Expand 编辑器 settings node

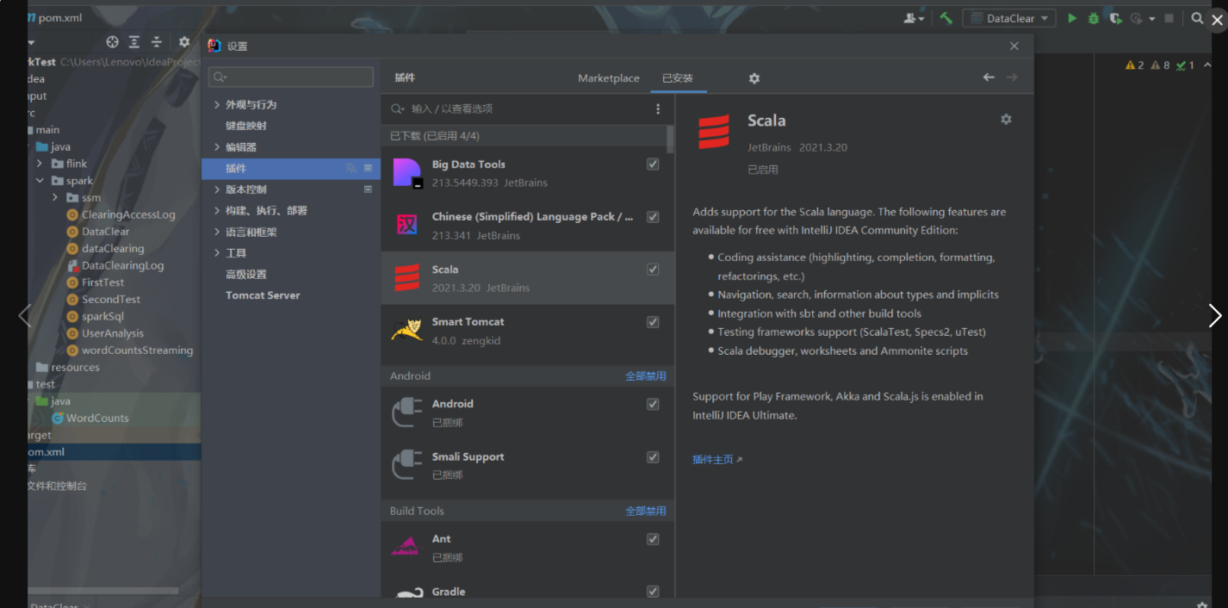tap(216, 147)
